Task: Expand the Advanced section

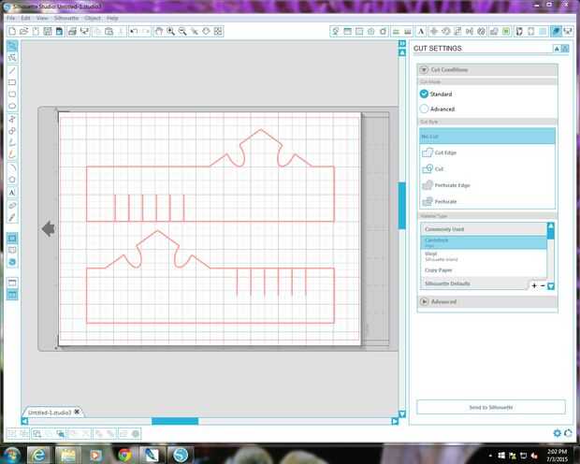Action: tap(424, 301)
